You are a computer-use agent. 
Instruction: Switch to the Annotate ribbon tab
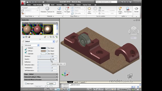click(x=59, y=5)
